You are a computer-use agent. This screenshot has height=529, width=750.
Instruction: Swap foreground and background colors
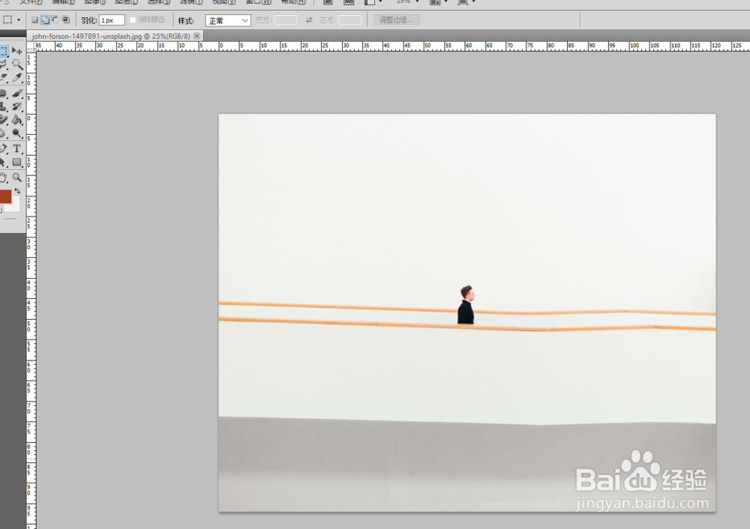pos(17,190)
